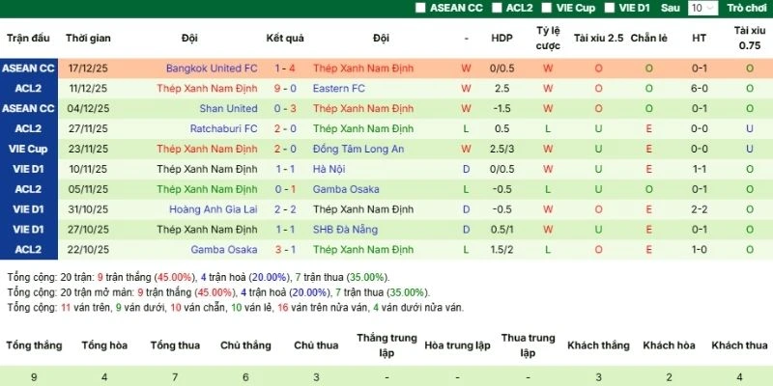The height and width of the screenshot is (386, 773).
Task: Click the HDP column header
Action: (502, 39)
